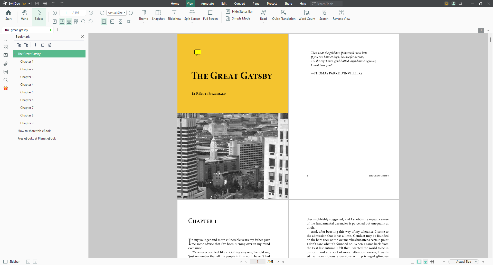This screenshot has width=493, height=265.
Task: Toggle two-page view in status bar
Action: point(419,262)
